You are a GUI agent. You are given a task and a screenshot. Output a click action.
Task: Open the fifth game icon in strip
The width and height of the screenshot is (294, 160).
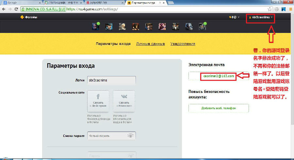click(x=149, y=26)
